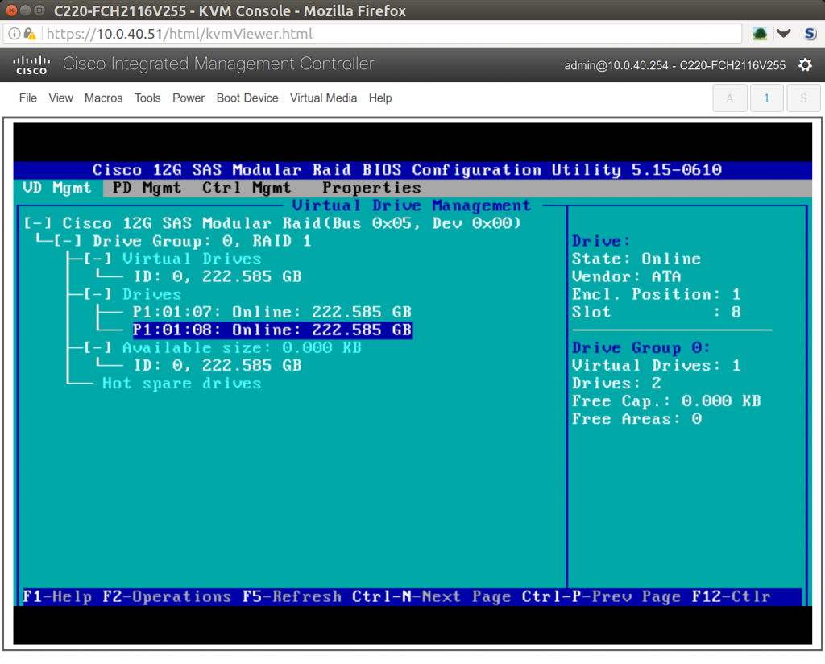Click F12-Ctlr in the bottom bar
This screenshot has width=825, height=664.
coord(731,596)
